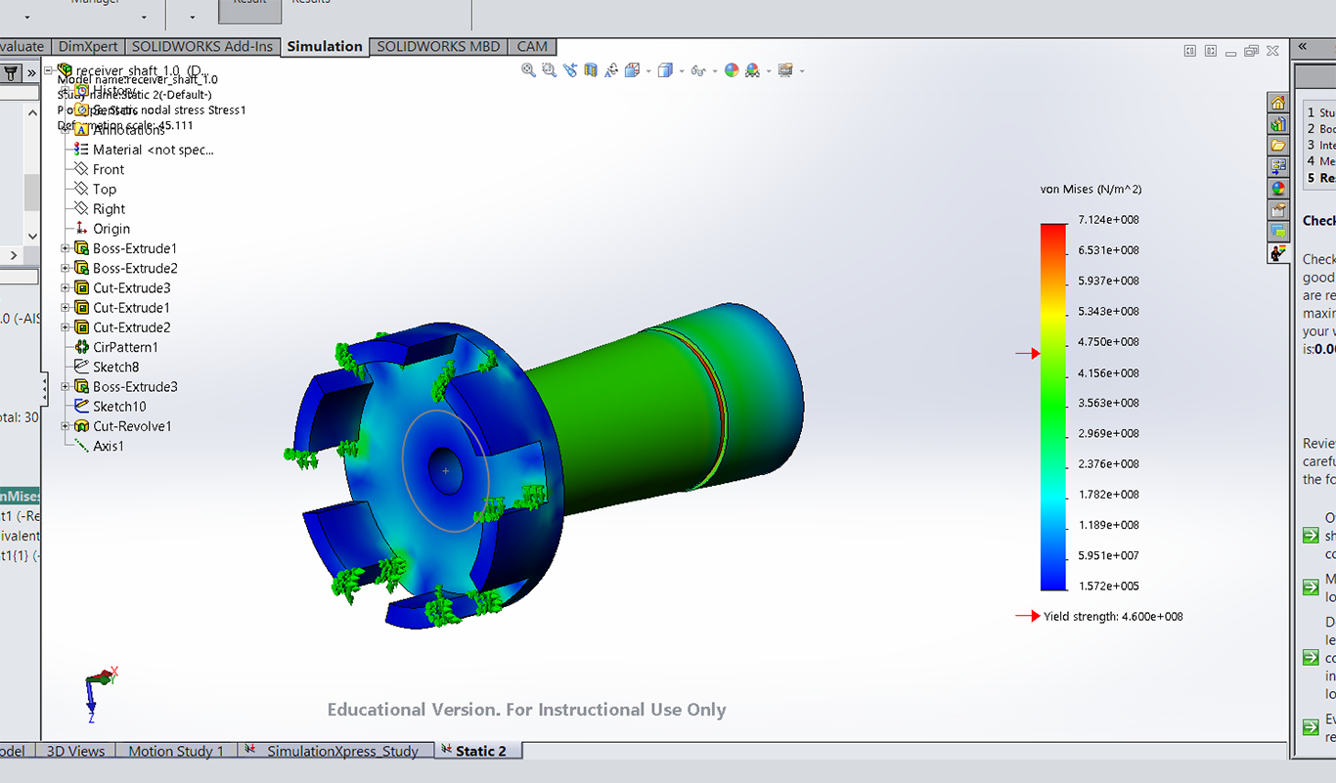This screenshot has width=1336, height=783.
Task: Expand the Boss-Extrude2 feature node
Action: click(66, 268)
